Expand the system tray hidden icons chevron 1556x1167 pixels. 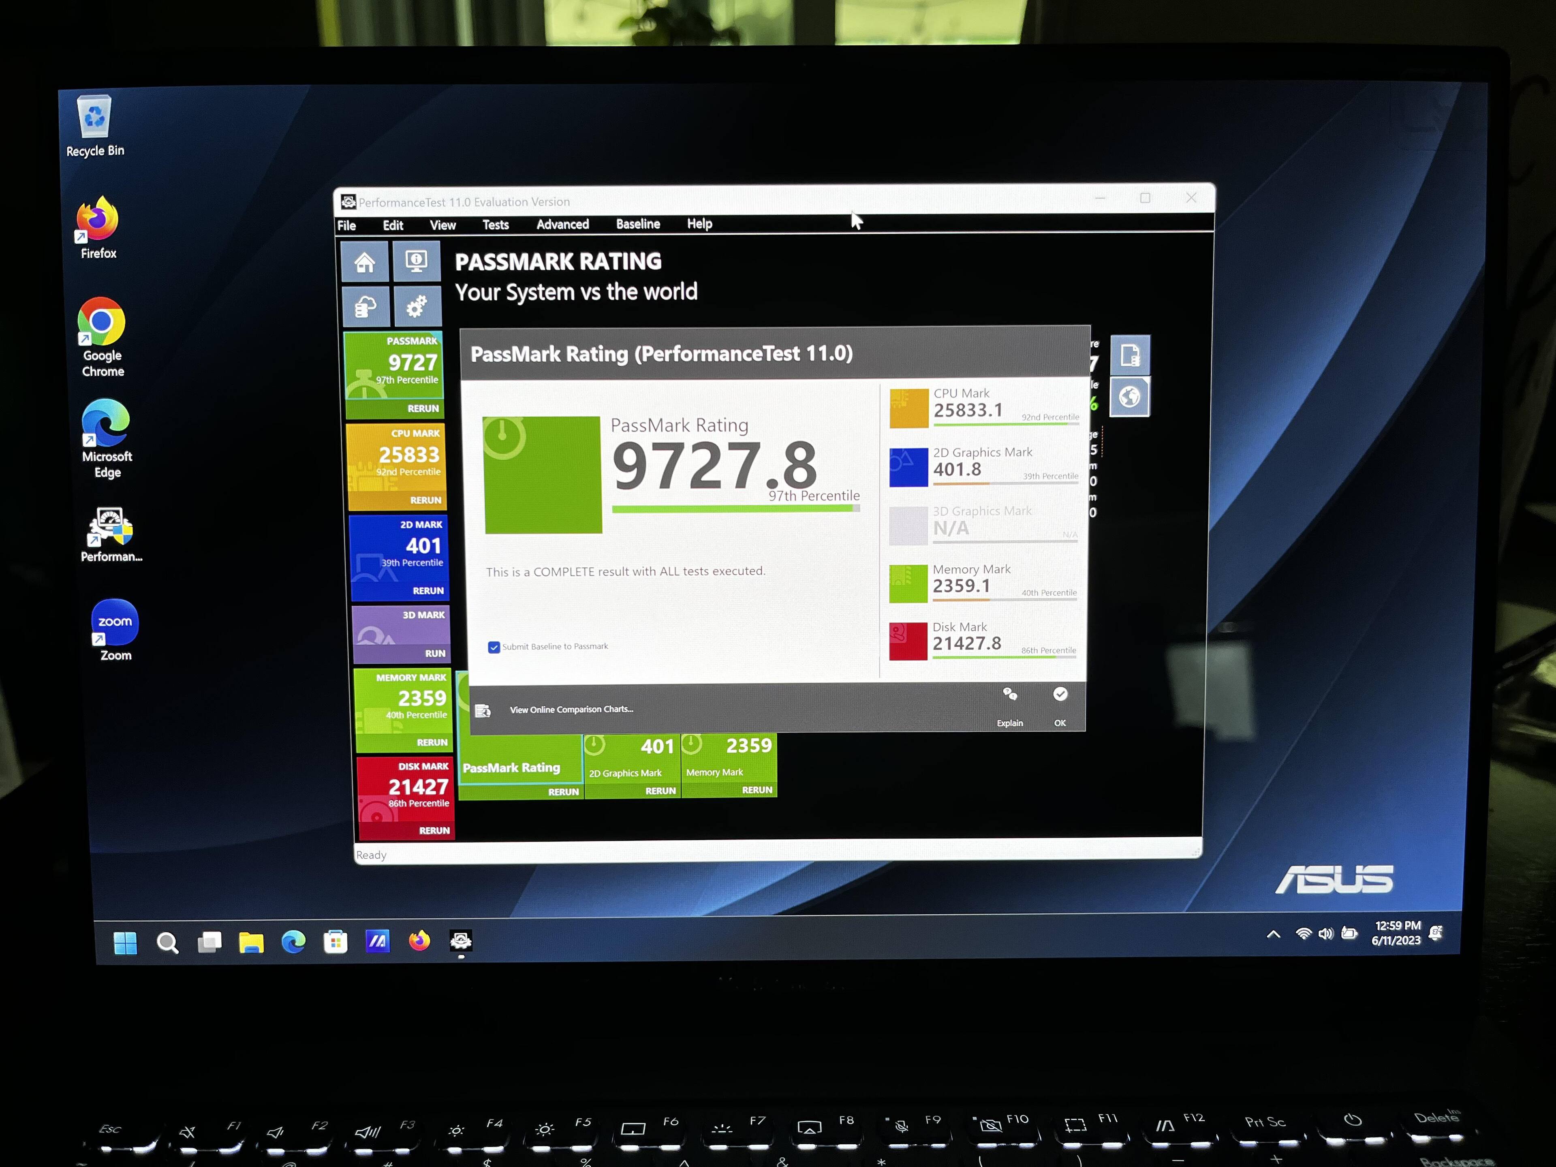[x=1273, y=935]
